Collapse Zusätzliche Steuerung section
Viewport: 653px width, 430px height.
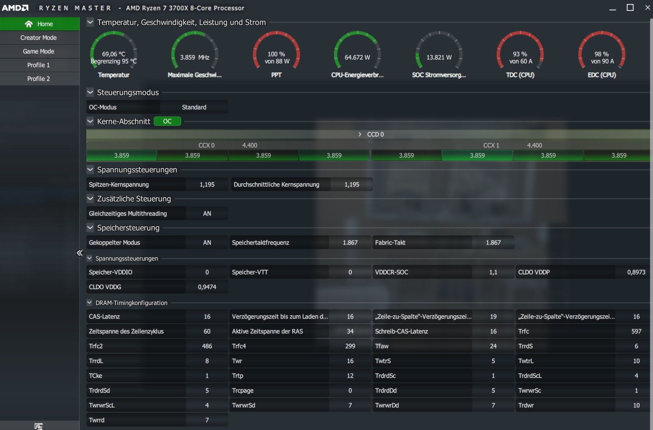tap(90, 198)
